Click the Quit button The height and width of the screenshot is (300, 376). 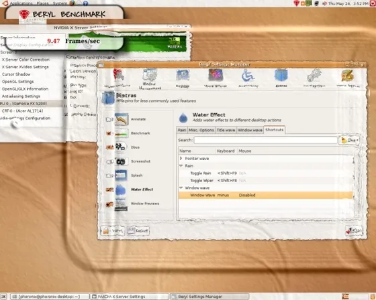(354, 230)
